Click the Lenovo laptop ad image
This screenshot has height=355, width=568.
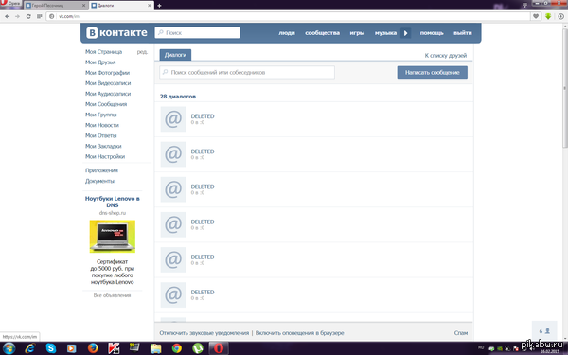pyautogui.click(x=113, y=236)
